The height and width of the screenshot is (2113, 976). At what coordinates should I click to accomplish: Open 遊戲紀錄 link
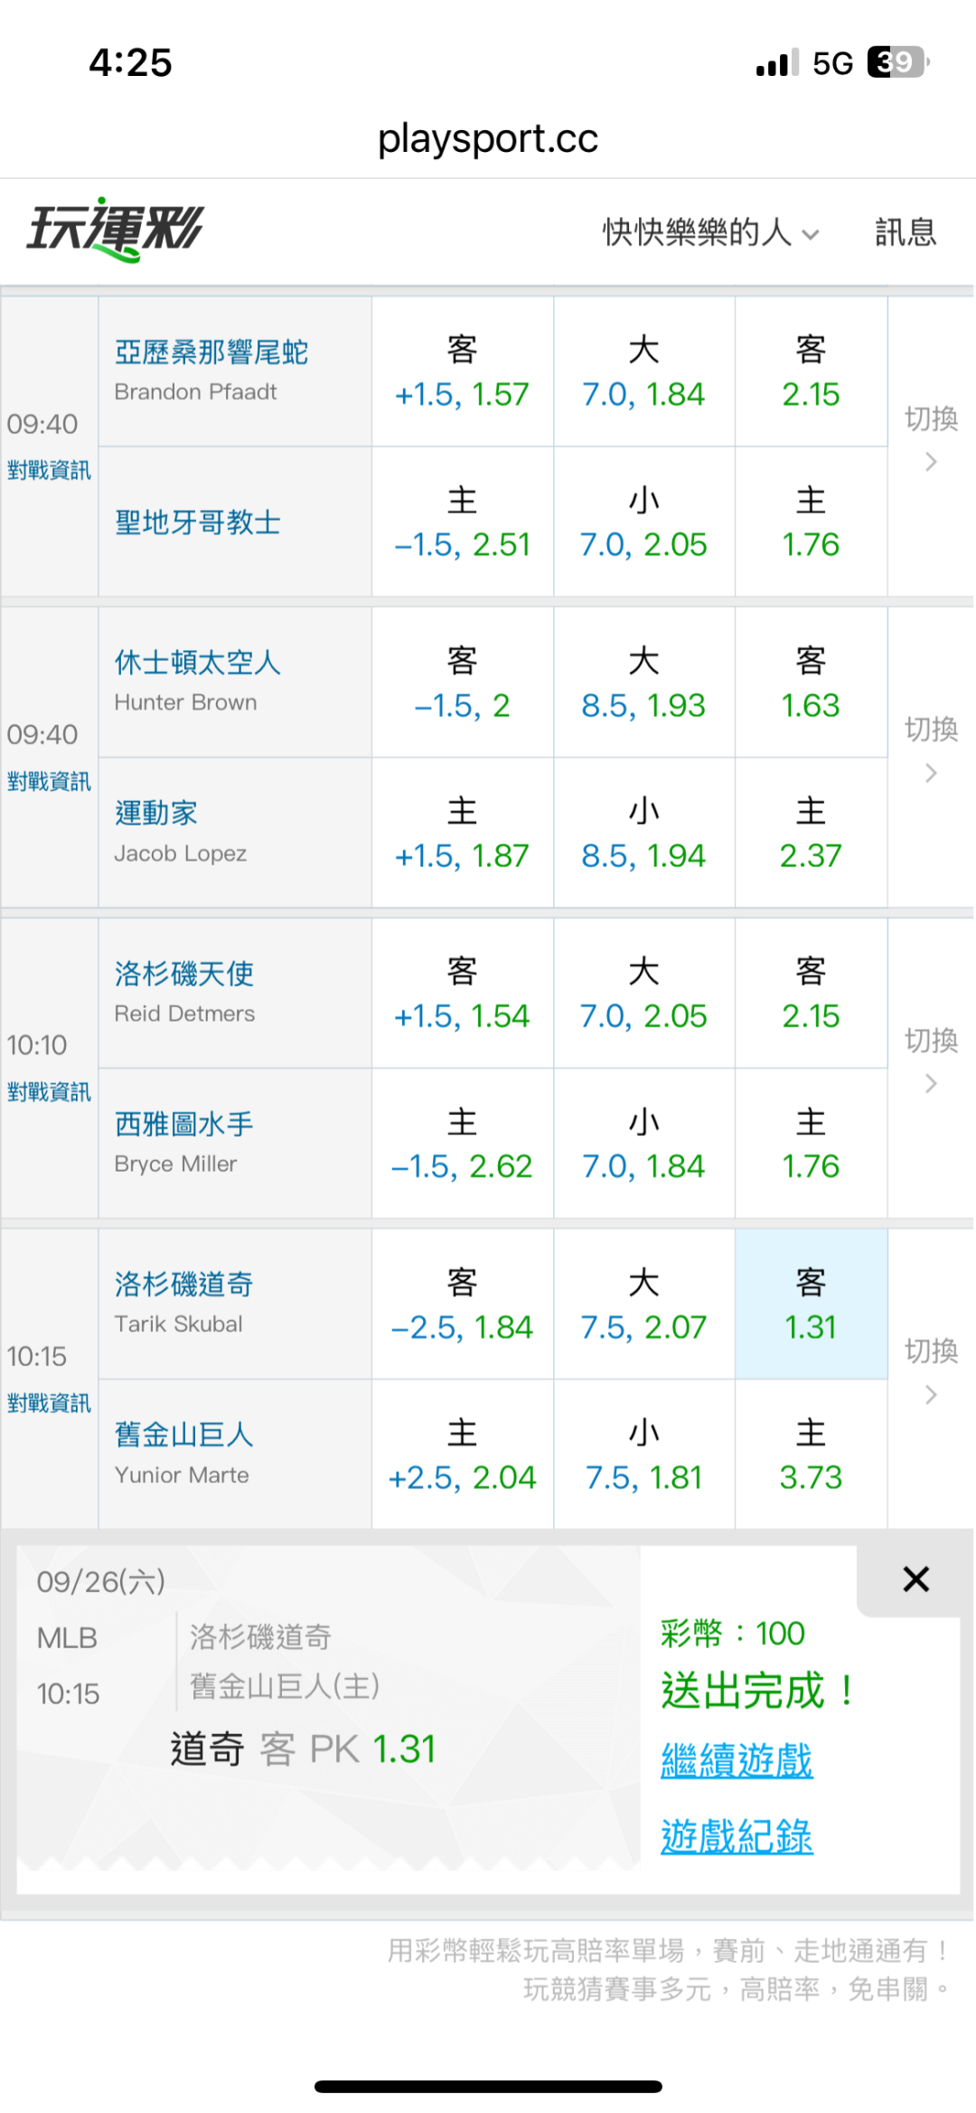coord(737,1836)
